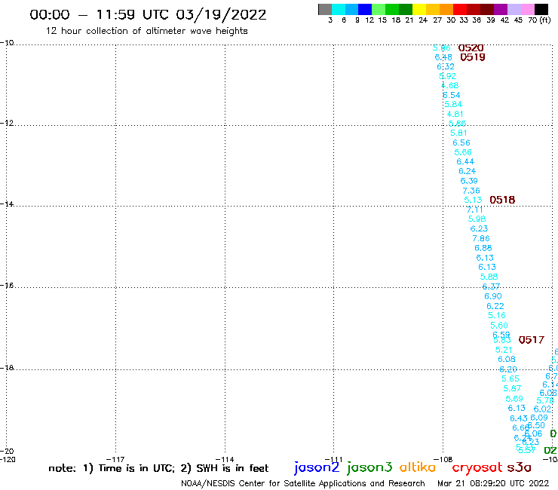
Task: Click the '5.66' wave height value
Action: 463,152
